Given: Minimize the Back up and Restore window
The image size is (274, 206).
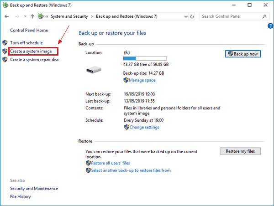Looking at the screenshot, I should (234, 5).
